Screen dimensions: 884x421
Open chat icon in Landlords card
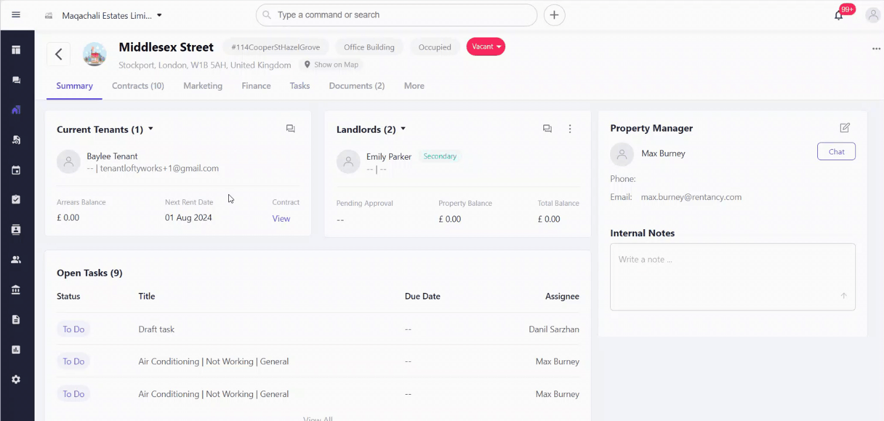547,129
